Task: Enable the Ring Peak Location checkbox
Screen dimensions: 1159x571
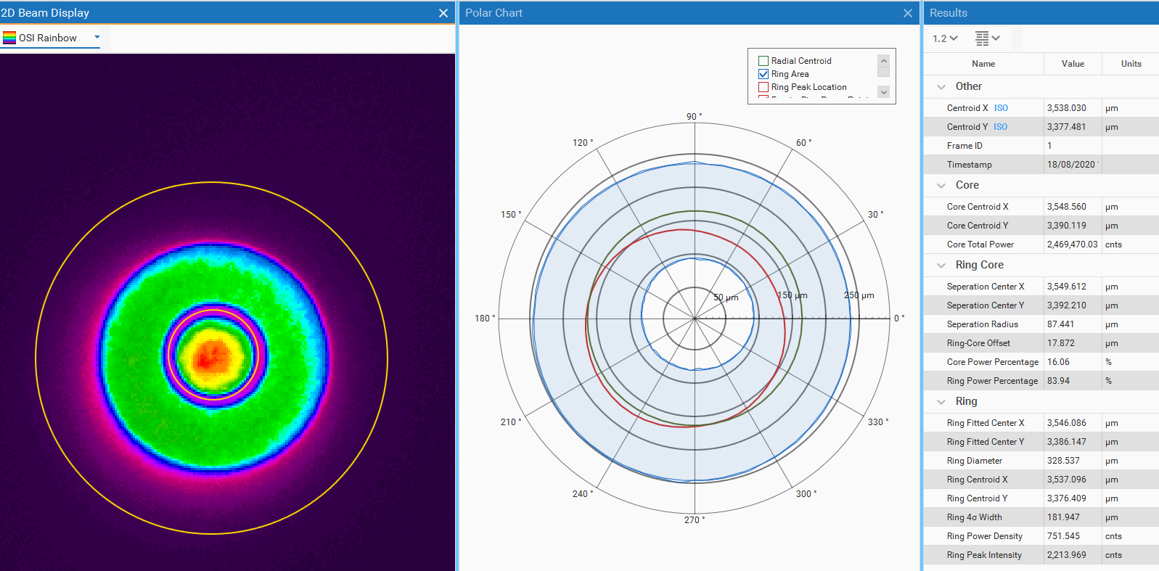Action: coord(763,87)
